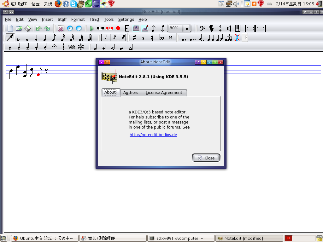Toggle the double-dotted note button
Viewport: 323px width, 242px height.
[193, 38]
